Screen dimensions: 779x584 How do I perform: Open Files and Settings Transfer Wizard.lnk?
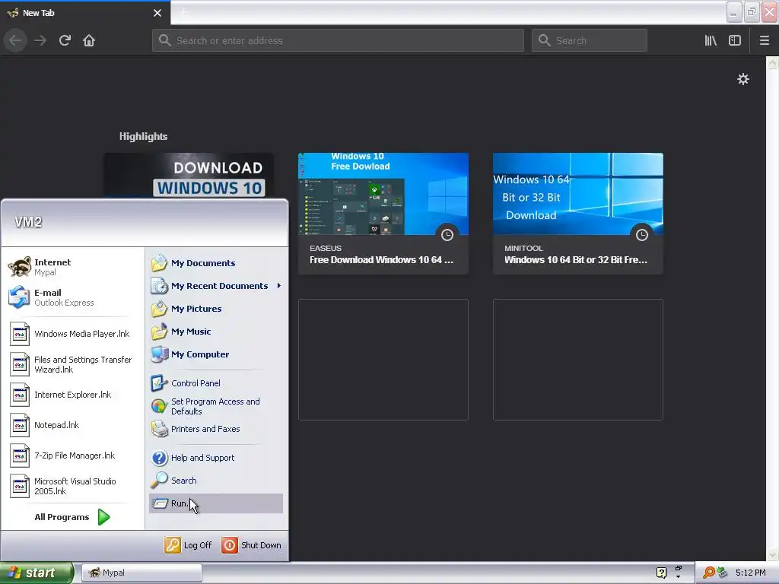(70, 364)
